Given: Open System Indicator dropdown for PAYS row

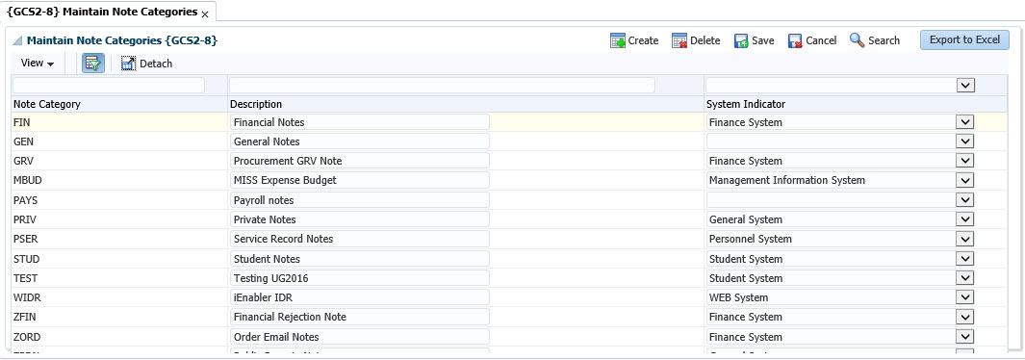Looking at the screenshot, I should pyautogui.click(x=965, y=200).
